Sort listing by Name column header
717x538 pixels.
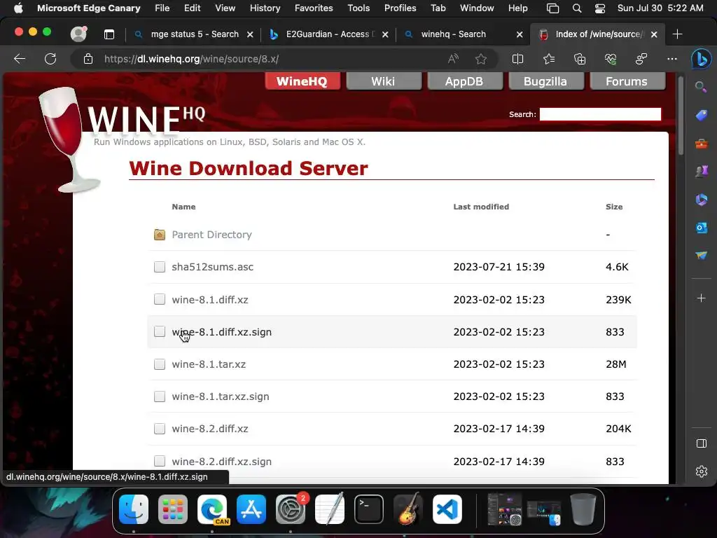coord(184,207)
